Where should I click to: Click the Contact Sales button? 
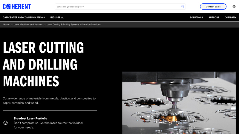click(213, 7)
